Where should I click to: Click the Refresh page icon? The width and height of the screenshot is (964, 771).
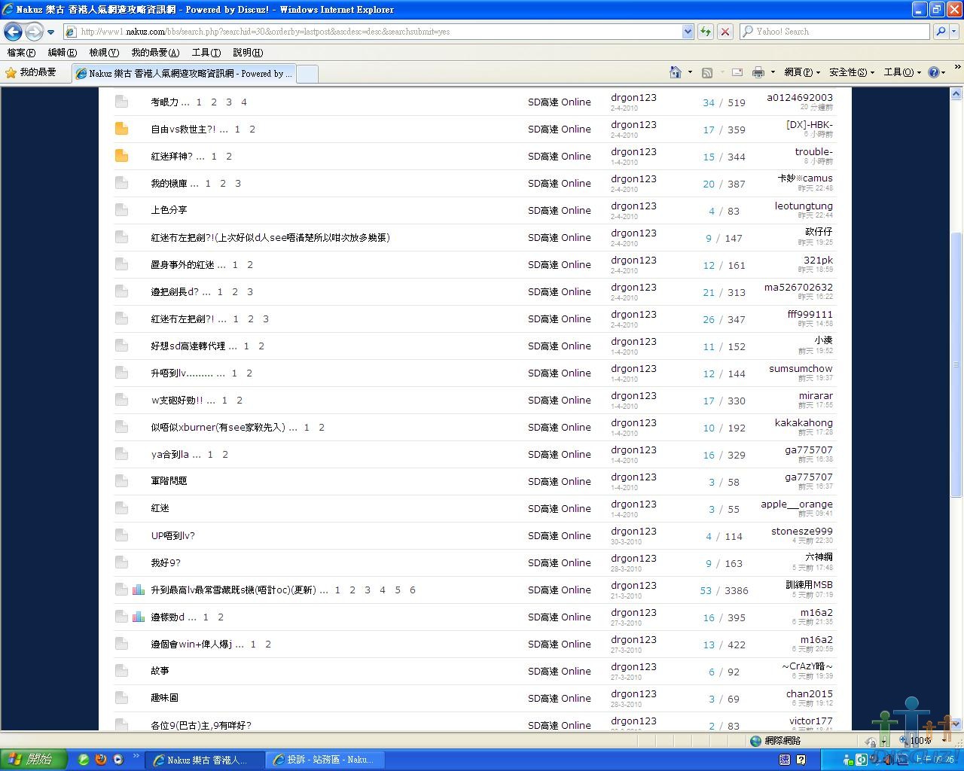tap(706, 32)
